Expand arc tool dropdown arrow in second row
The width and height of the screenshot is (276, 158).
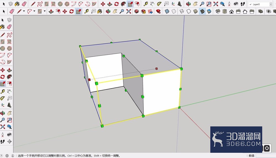[x=34, y=11]
